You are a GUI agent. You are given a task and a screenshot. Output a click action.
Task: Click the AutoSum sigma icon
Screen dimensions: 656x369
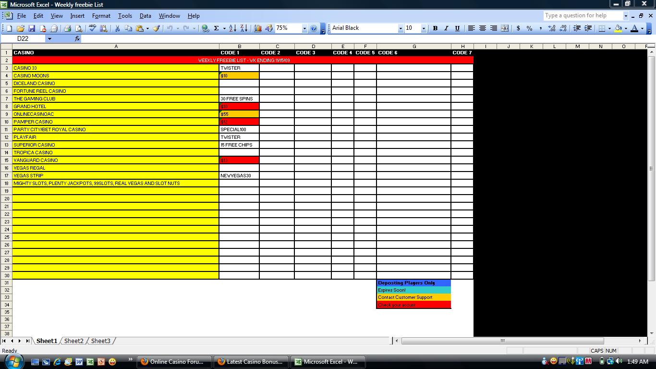click(217, 28)
